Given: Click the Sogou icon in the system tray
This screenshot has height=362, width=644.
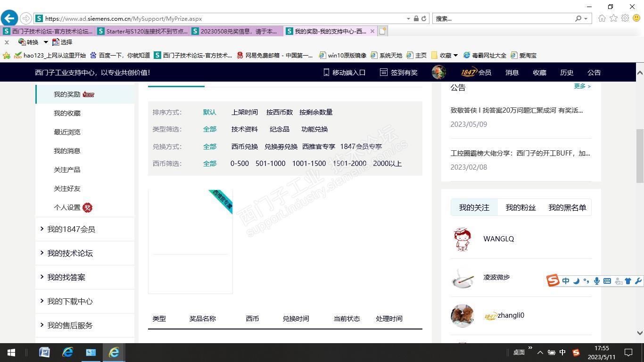Looking at the screenshot, I should coord(576,353).
